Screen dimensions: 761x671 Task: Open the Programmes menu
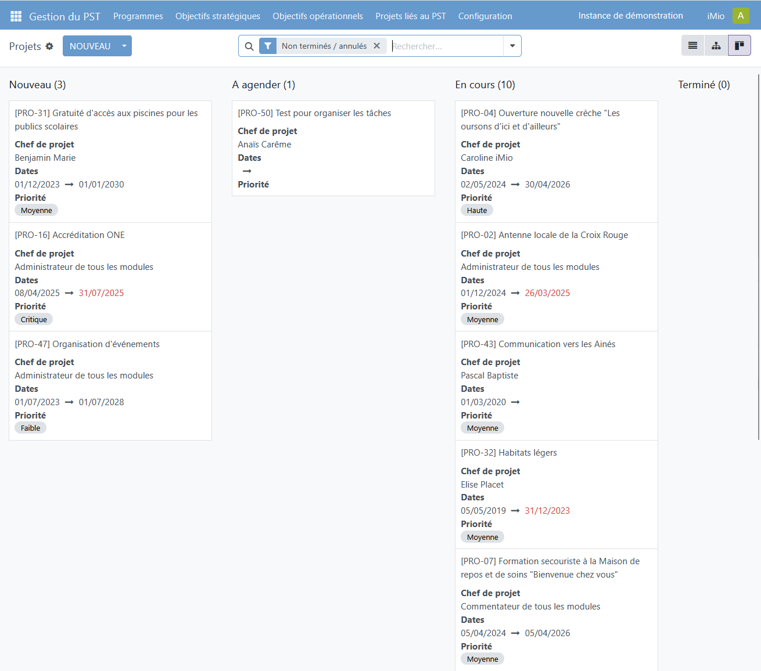138,16
